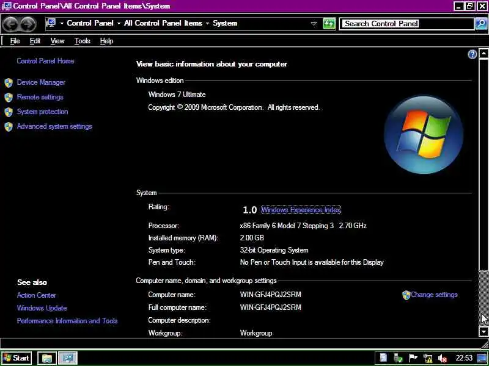The width and height of the screenshot is (489, 366).
Task: Click the network warning tray icon
Action: (427, 358)
